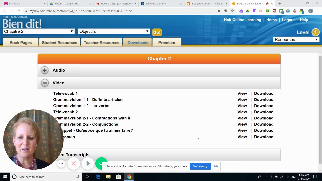Open the Premium tab
This screenshot has width=322, height=181.
pyautogui.click(x=167, y=43)
